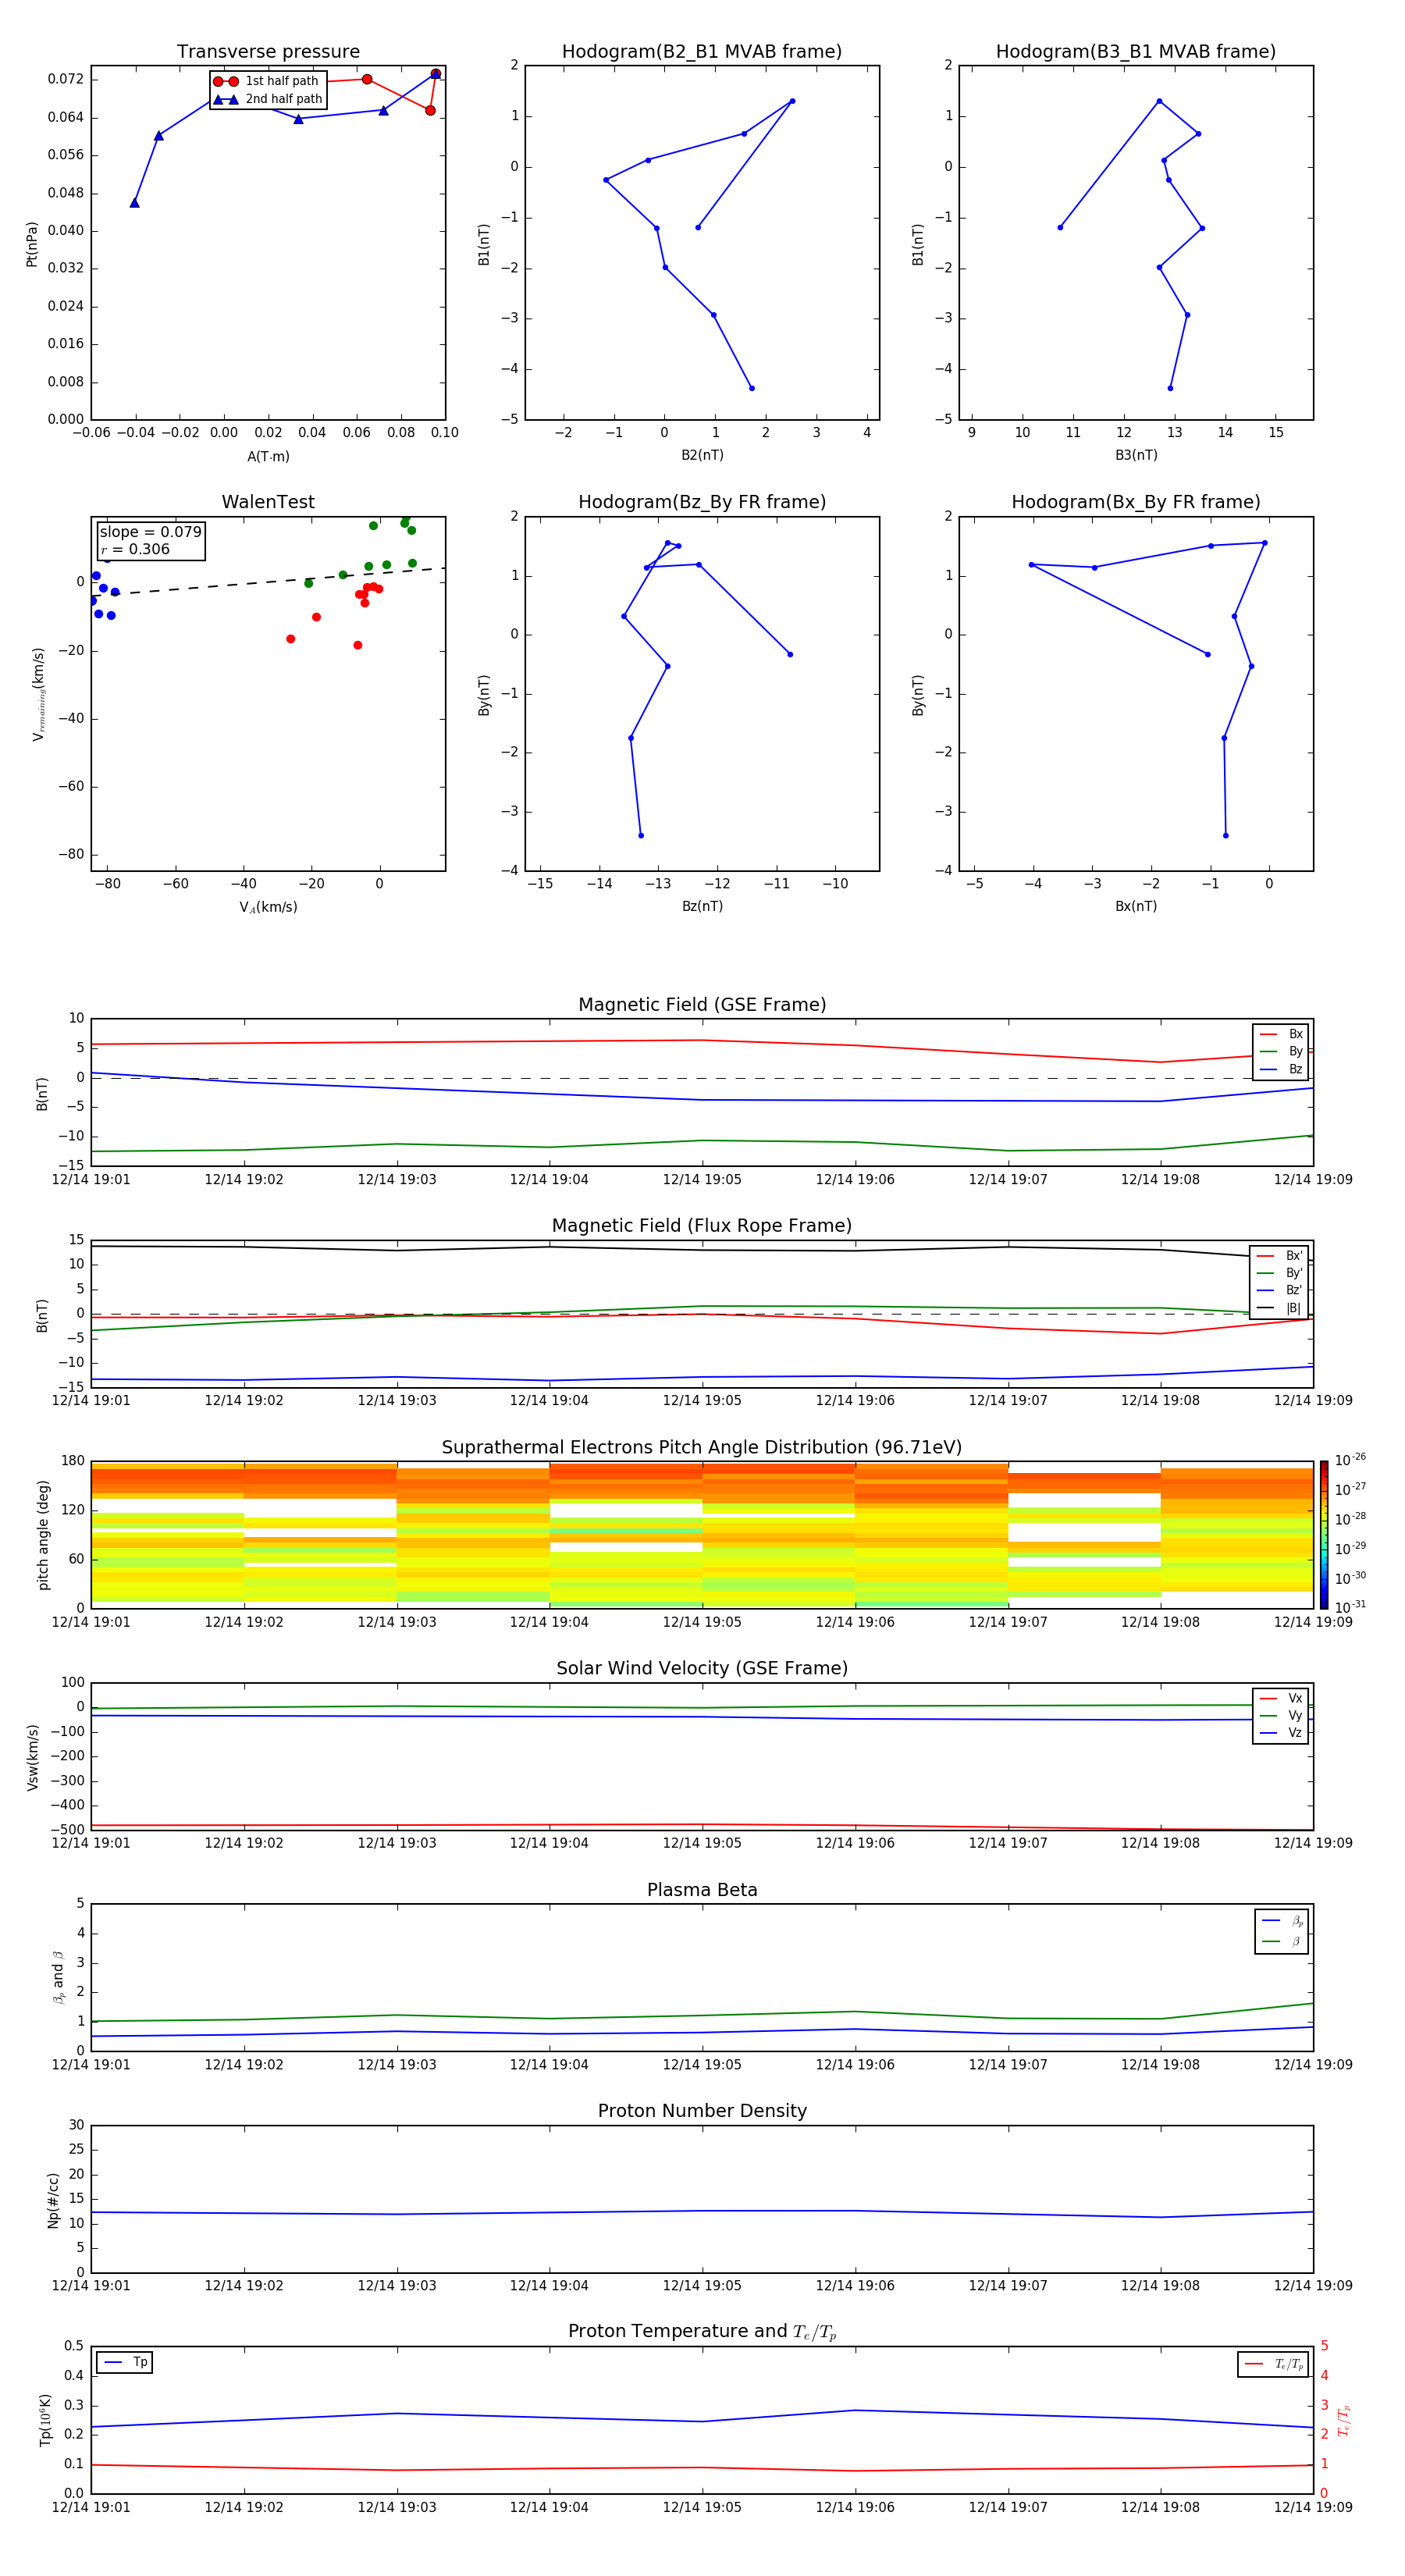Select Bx' in the Flux Rope legend
The height and width of the screenshot is (2576, 1405).
pyautogui.click(x=1280, y=1256)
